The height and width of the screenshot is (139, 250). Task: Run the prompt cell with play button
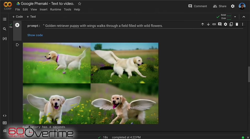tap(17, 25)
